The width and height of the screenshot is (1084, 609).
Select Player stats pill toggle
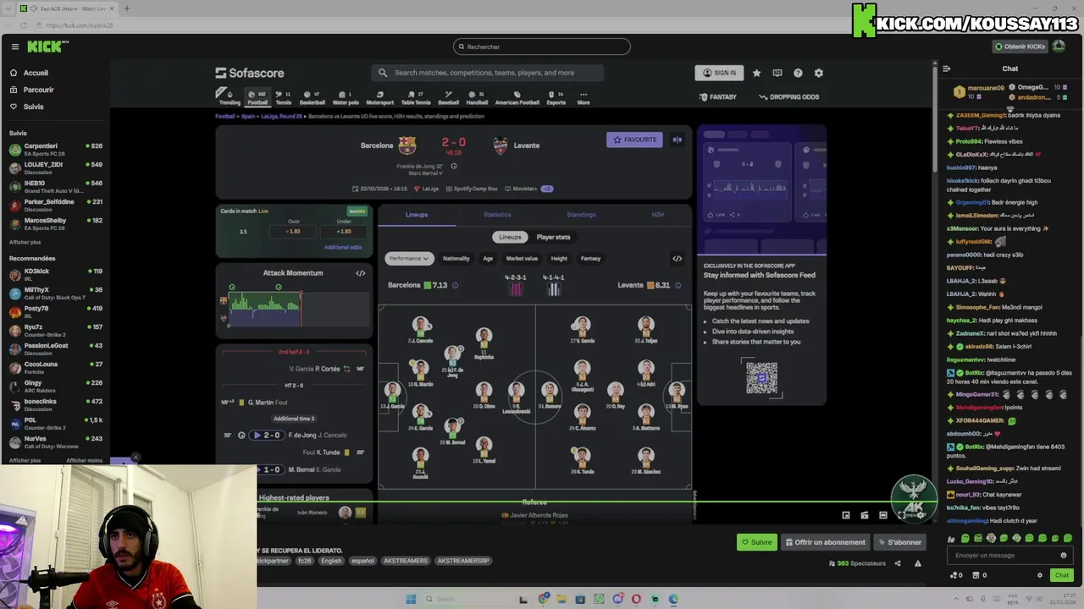click(x=553, y=237)
